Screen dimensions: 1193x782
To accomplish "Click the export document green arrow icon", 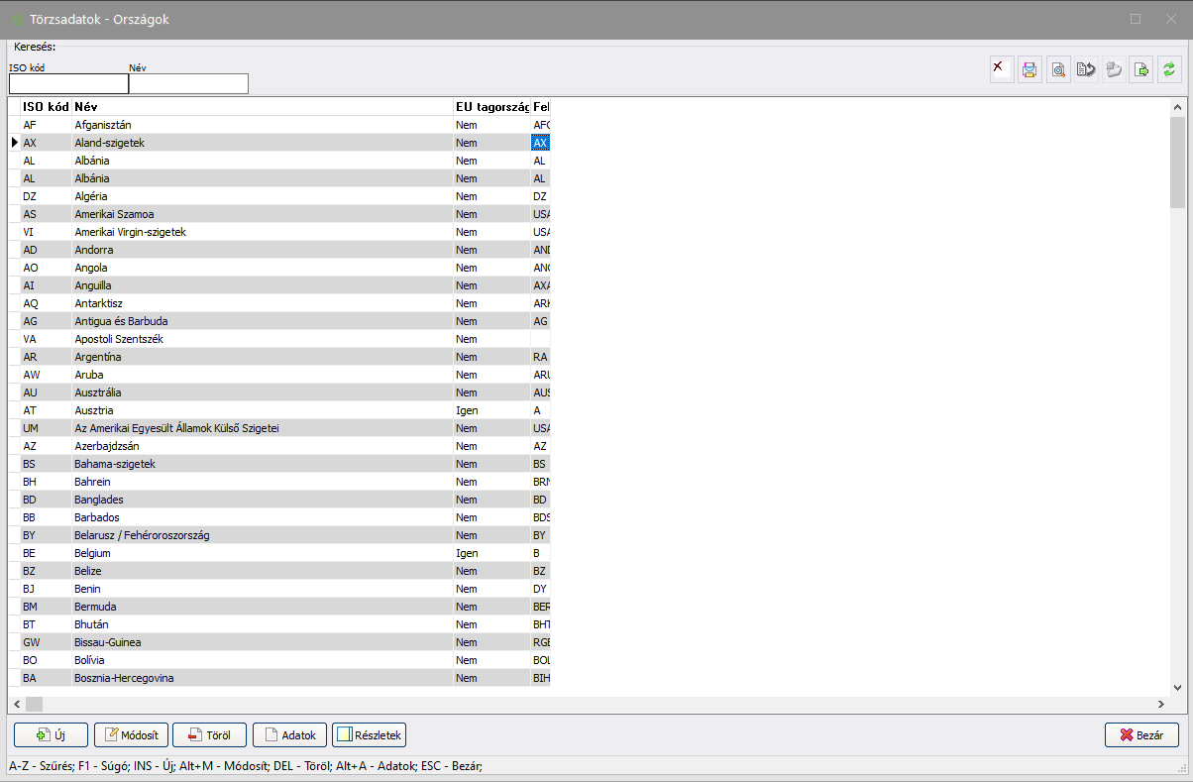I will (1141, 69).
